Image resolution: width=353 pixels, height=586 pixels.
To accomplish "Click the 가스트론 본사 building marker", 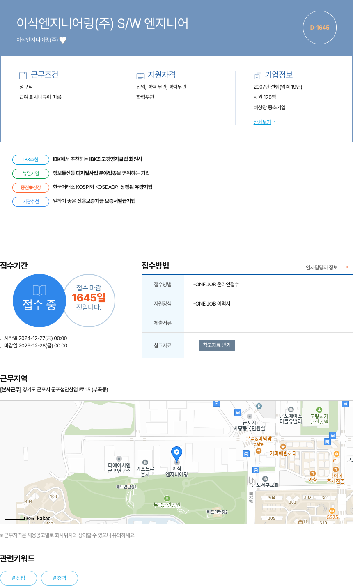I will pos(145,463).
